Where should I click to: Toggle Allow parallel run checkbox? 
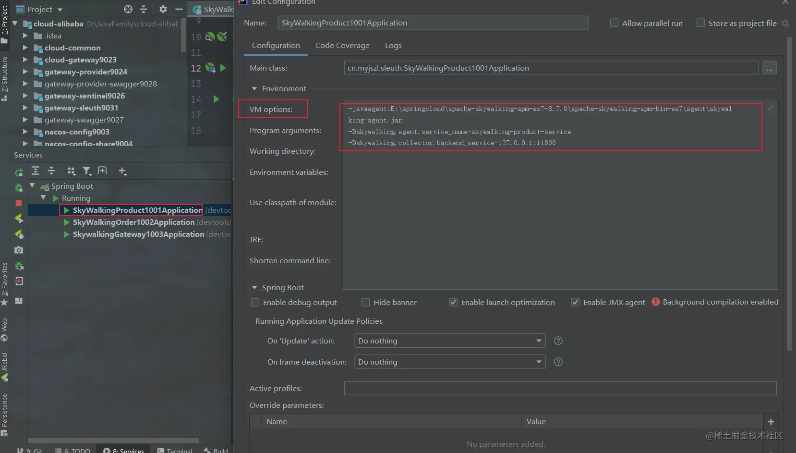pyautogui.click(x=614, y=23)
